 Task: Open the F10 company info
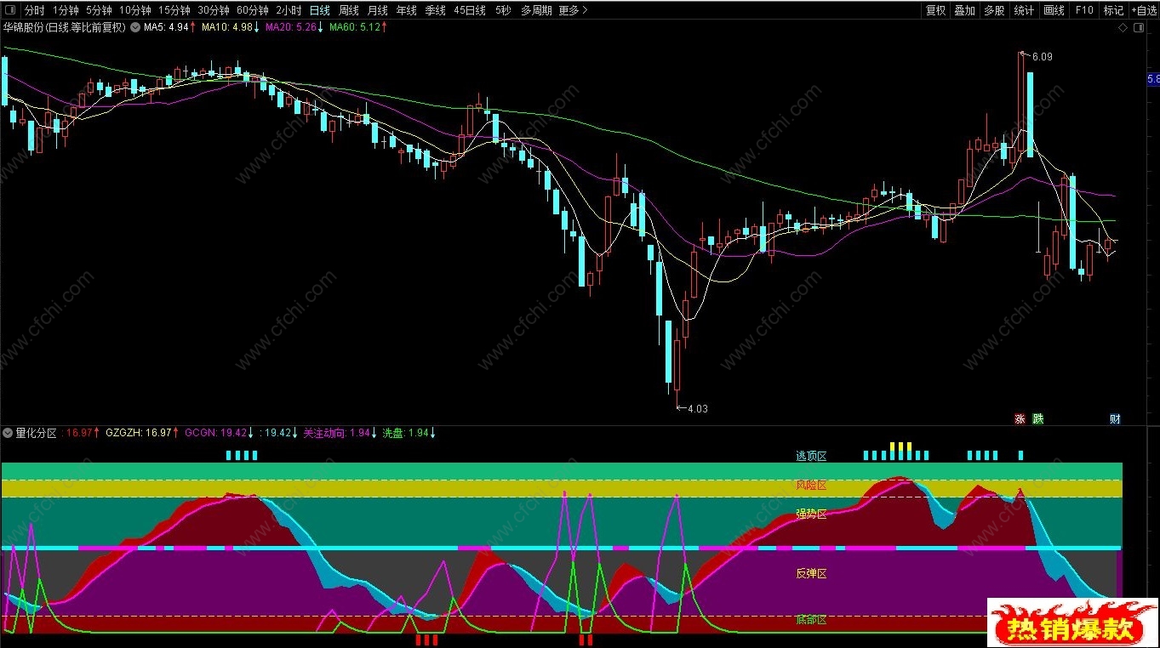click(x=1083, y=10)
